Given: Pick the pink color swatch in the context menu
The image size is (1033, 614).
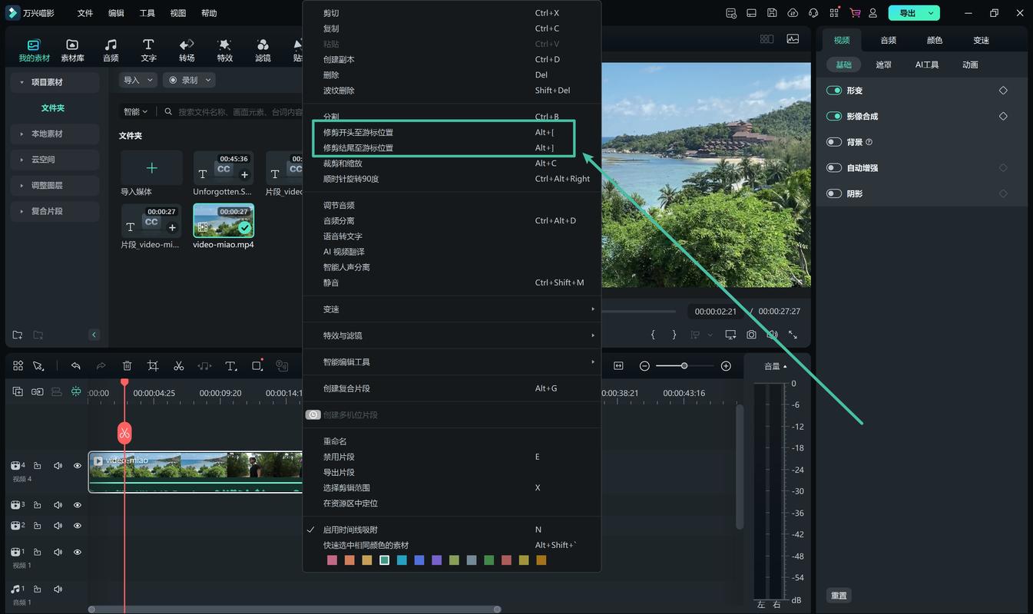Looking at the screenshot, I should [x=332, y=560].
